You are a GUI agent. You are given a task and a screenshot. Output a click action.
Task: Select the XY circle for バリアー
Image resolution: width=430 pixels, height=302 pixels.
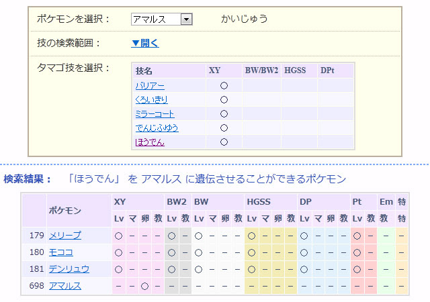click(224, 86)
